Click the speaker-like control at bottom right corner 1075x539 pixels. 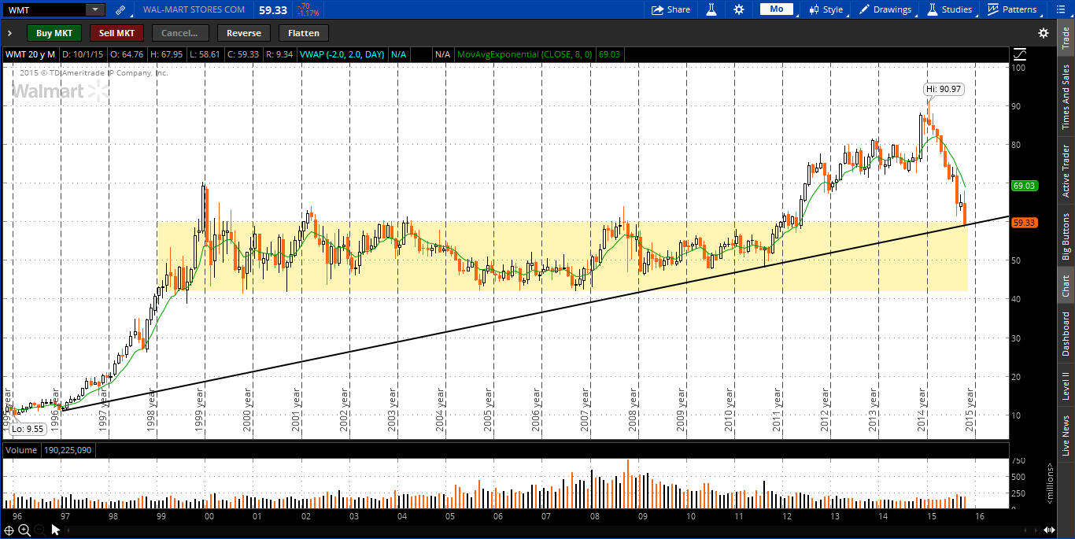click(x=1050, y=530)
